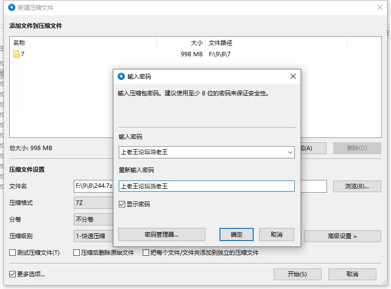The image size is (391, 289).
Task: Click the app logo in 新建压缩文件 title bar
Action: pos(12,7)
